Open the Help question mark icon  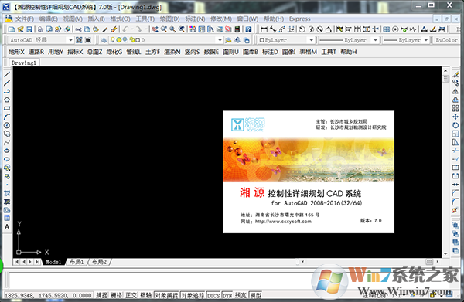click(x=248, y=29)
